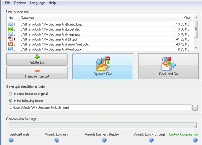Select 'In the following folder' radio button
The width and height of the screenshot is (202, 145).
pyautogui.click(x=10, y=101)
